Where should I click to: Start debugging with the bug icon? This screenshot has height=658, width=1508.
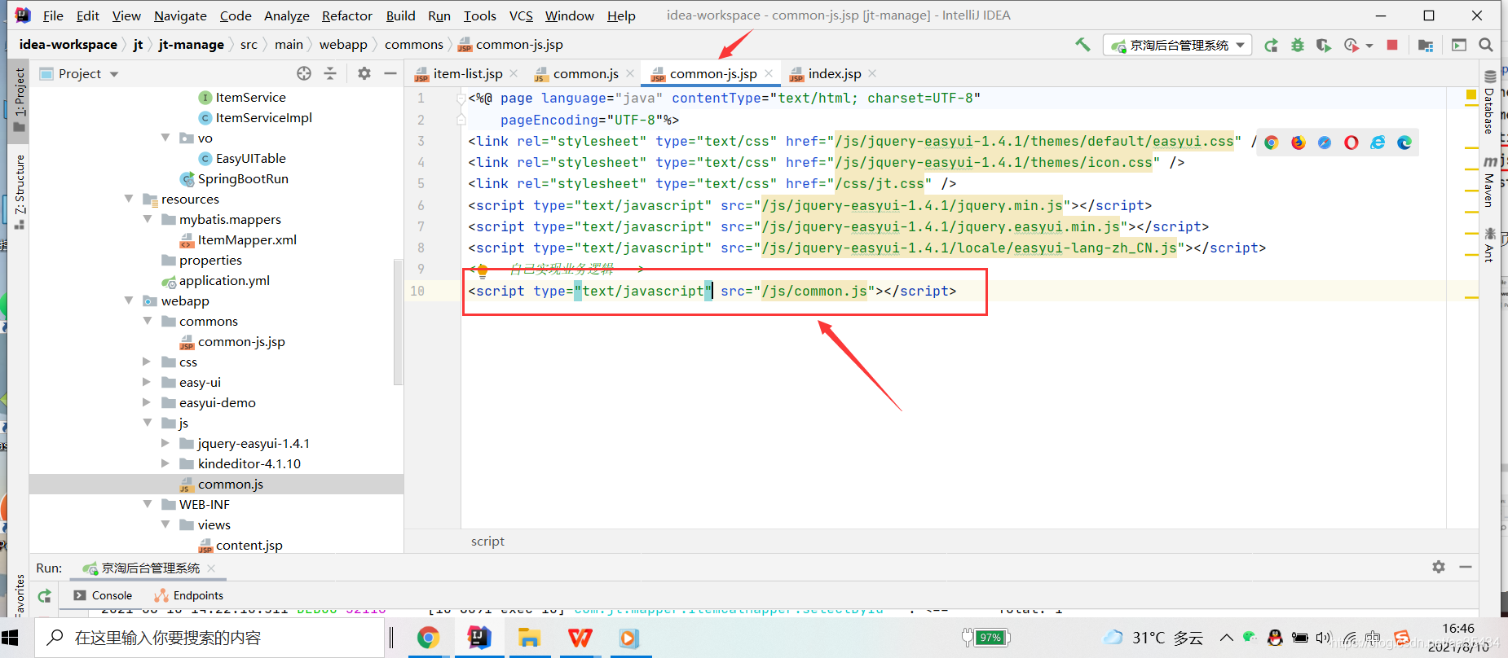[x=1298, y=46]
